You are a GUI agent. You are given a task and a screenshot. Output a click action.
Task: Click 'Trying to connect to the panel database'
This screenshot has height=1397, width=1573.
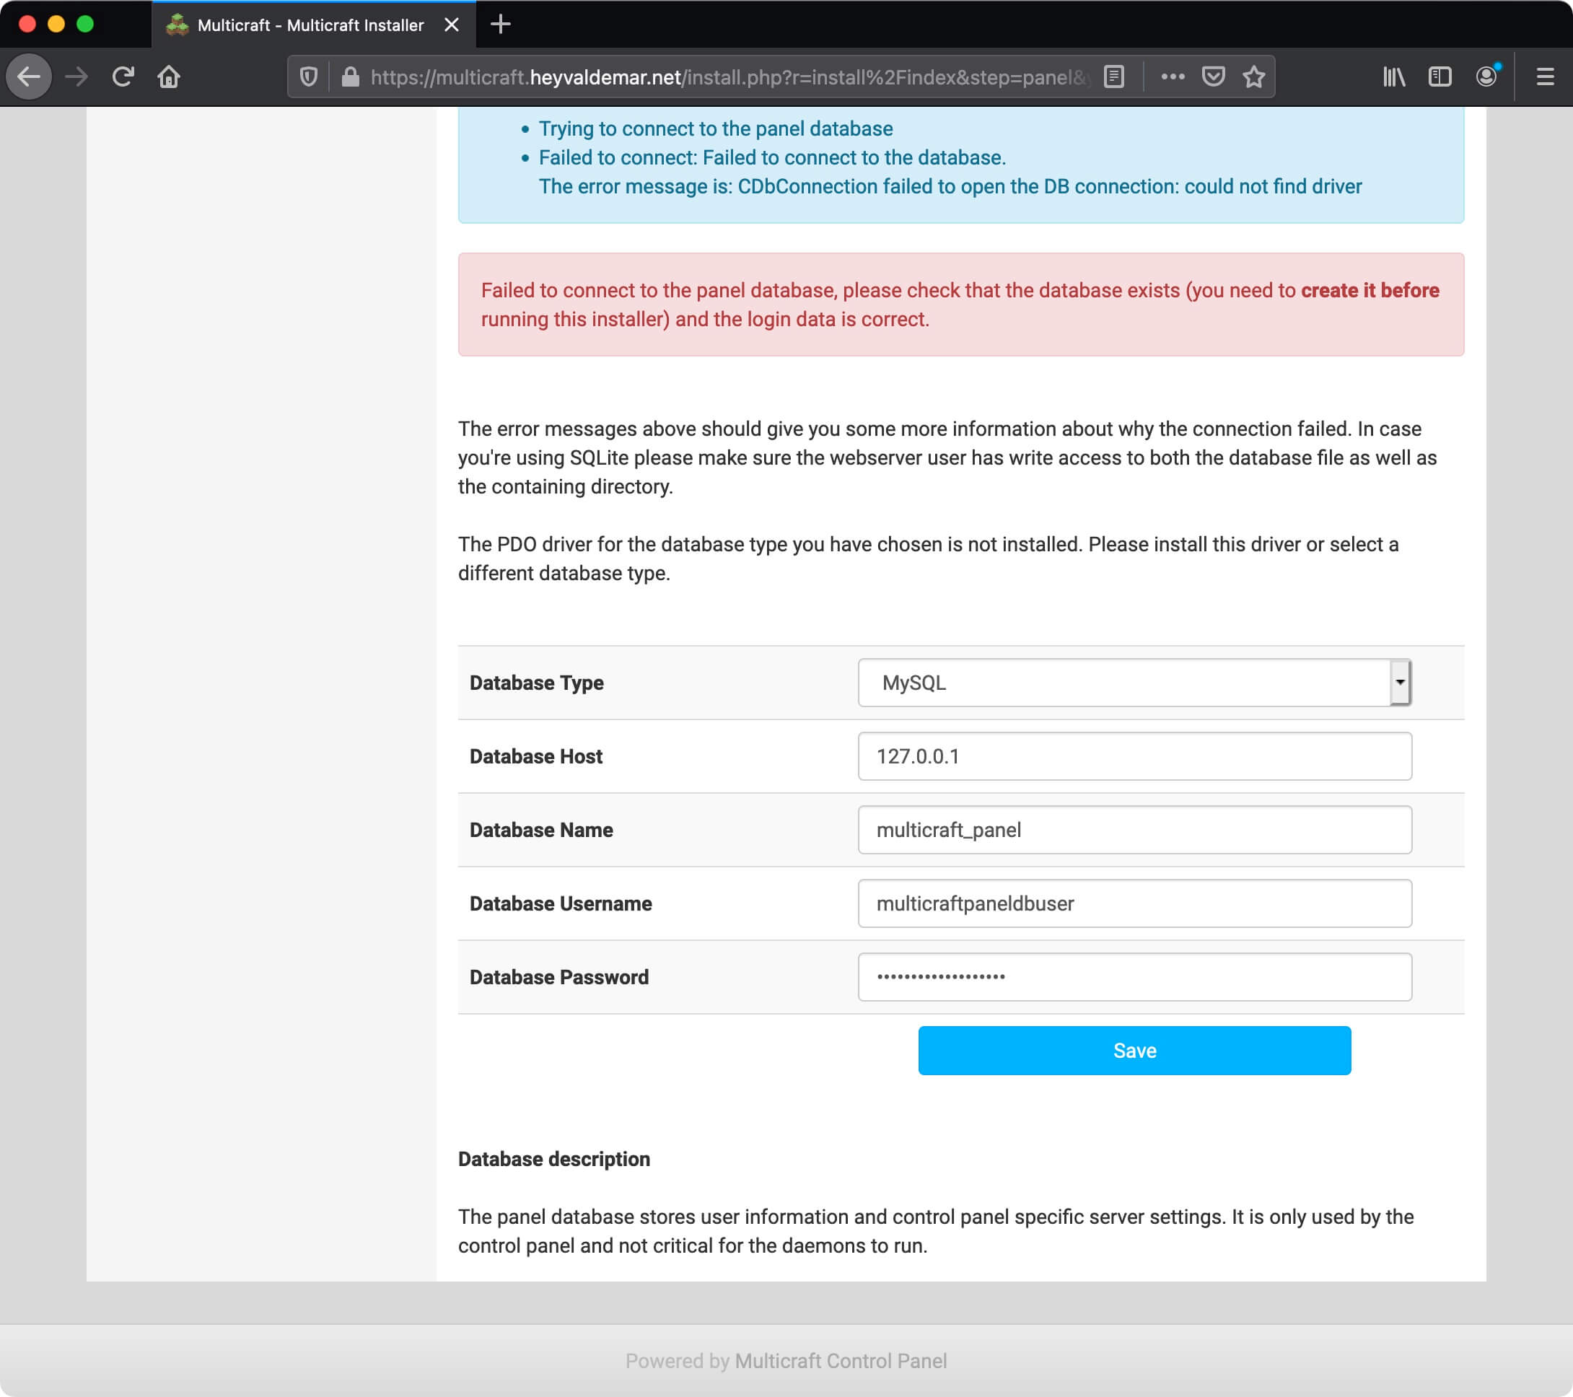click(x=716, y=128)
